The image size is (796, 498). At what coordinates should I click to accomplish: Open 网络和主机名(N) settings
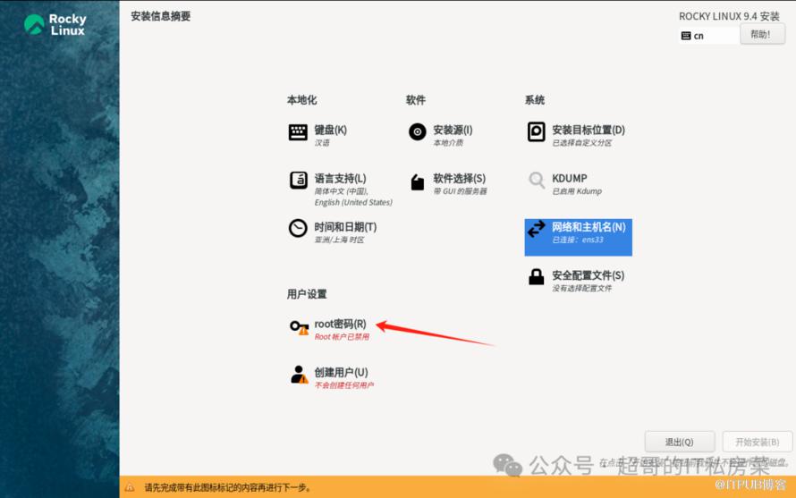(578, 237)
